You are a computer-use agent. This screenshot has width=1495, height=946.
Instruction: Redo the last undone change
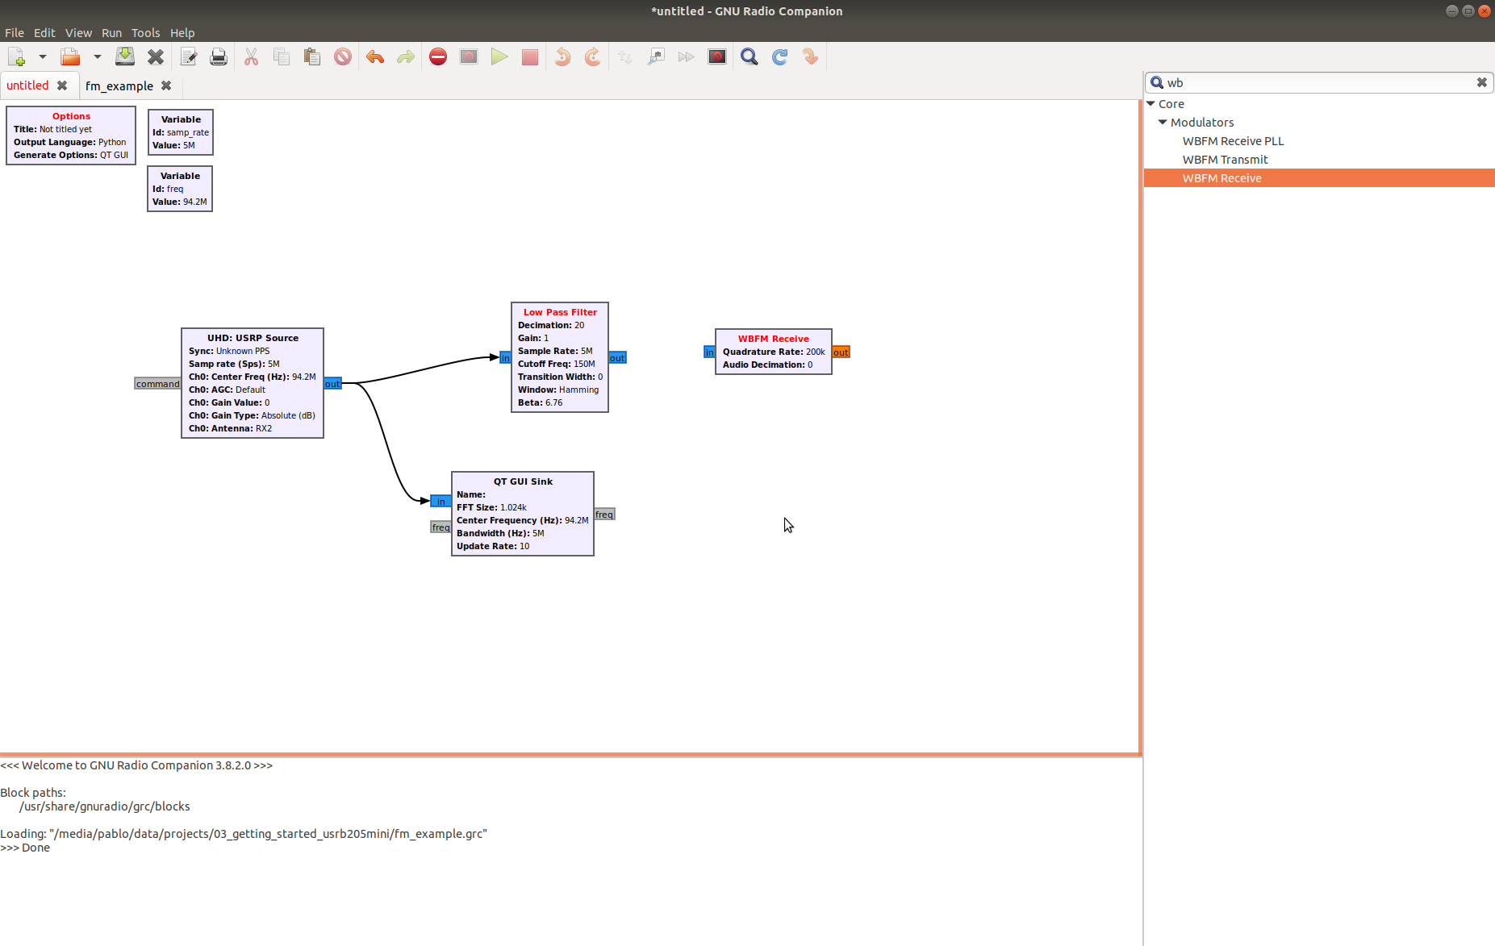click(x=406, y=57)
